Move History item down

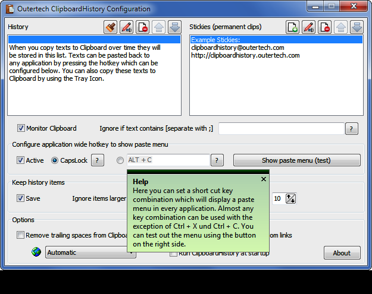click(x=175, y=27)
